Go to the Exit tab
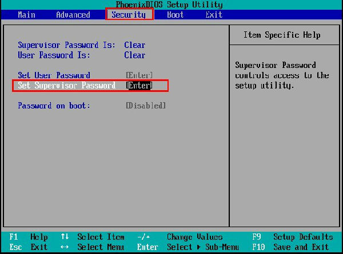 pos(214,15)
